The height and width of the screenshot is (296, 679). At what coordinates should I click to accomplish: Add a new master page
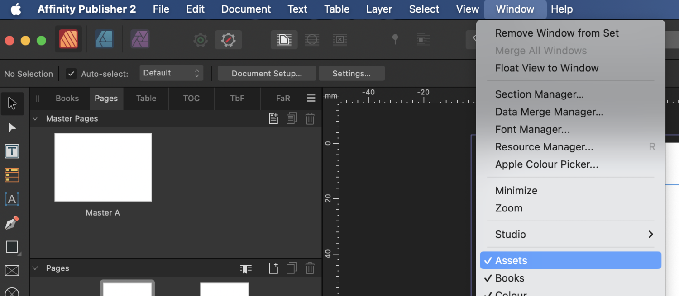(273, 118)
